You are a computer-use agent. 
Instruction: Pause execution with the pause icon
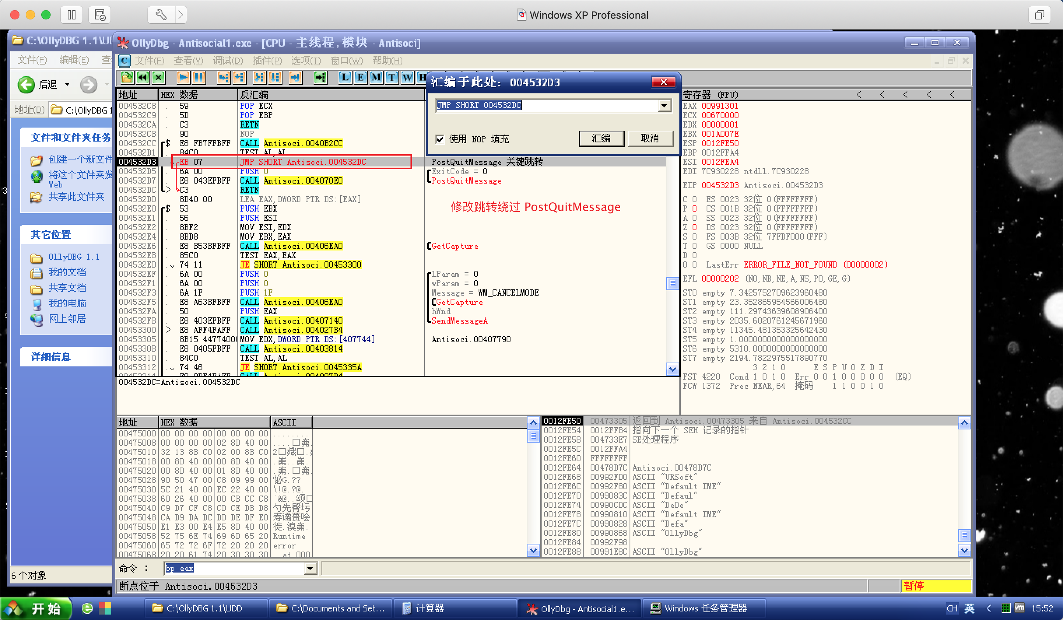coord(198,77)
